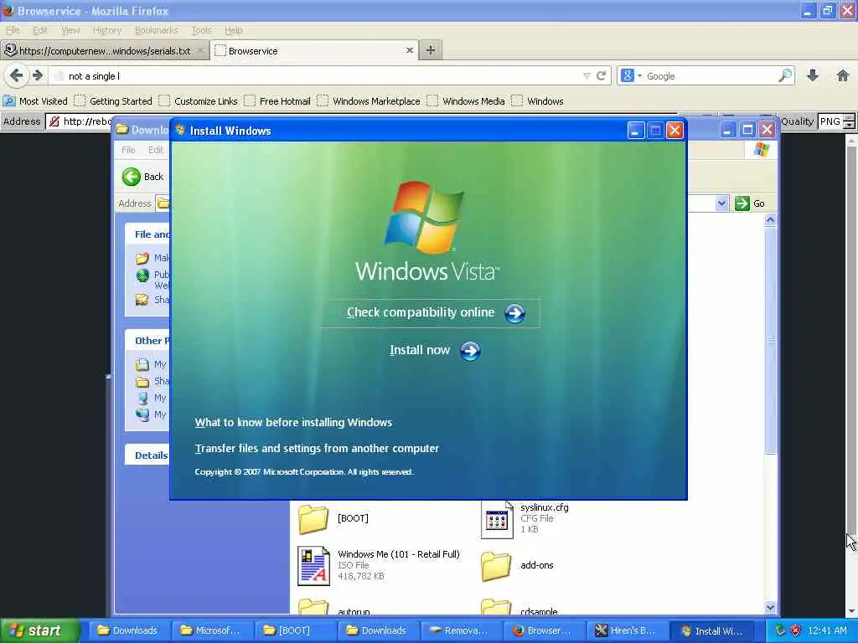Viewport: 858px width, 643px height.
Task: Click the taskbar clock 12:41 AM
Action: click(x=827, y=630)
